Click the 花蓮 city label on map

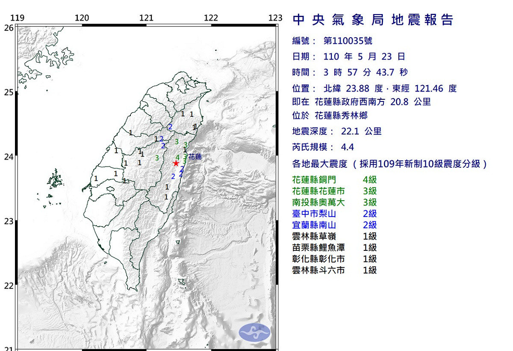195,157
